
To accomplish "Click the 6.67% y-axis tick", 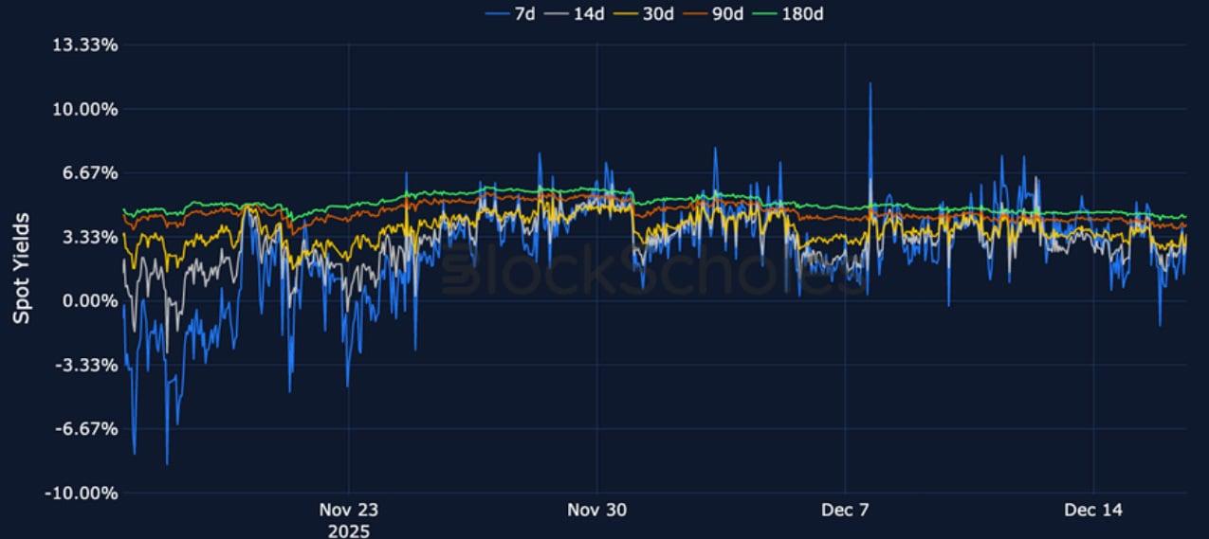I will point(87,173).
